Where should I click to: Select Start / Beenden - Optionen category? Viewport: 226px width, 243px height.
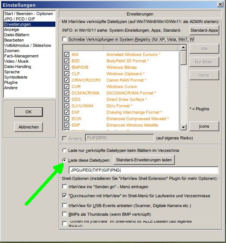pos(28,14)
